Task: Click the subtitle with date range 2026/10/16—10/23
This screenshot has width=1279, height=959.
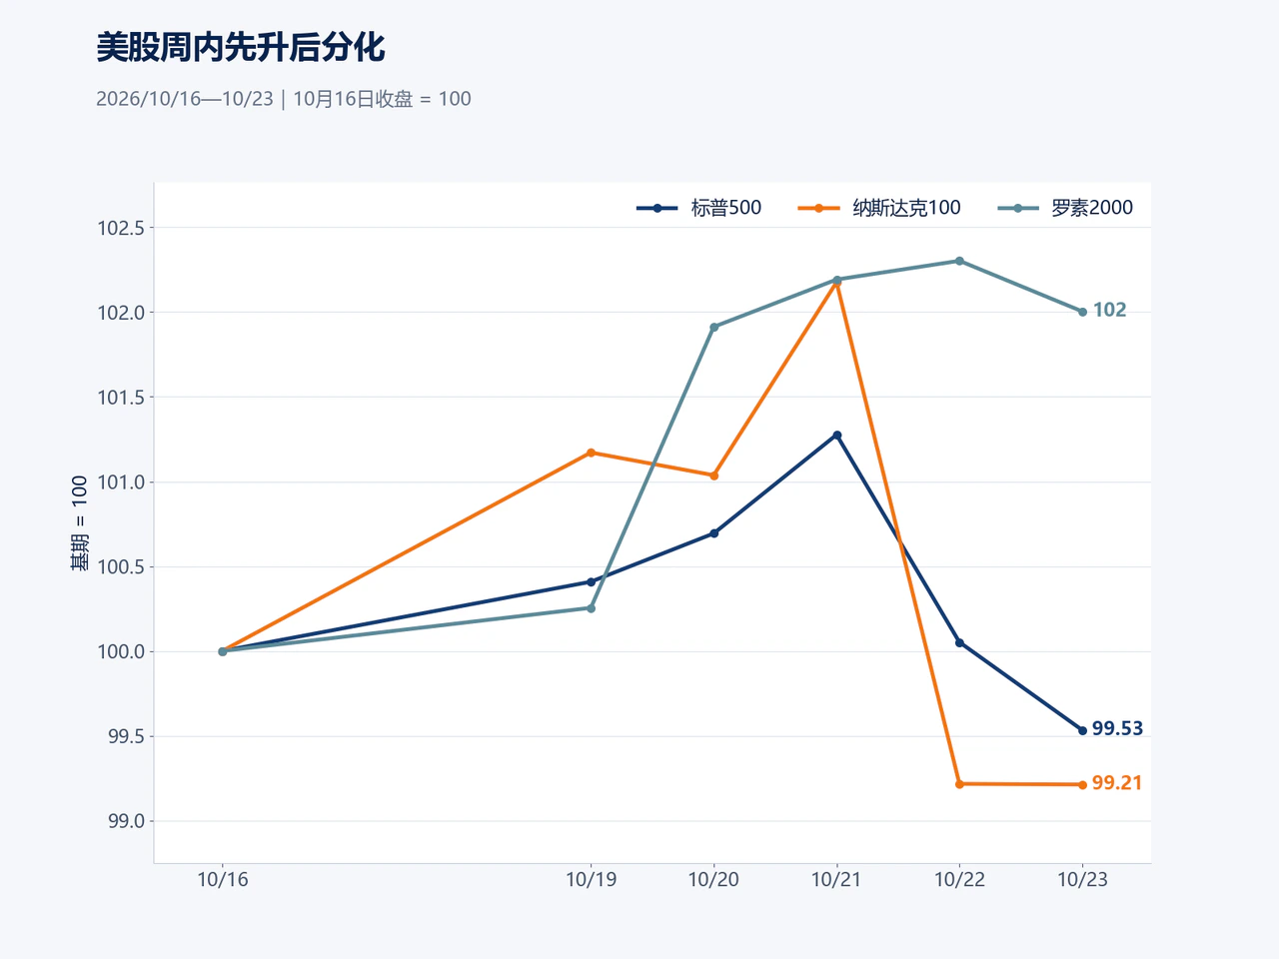Action: (x=284, y=99)
